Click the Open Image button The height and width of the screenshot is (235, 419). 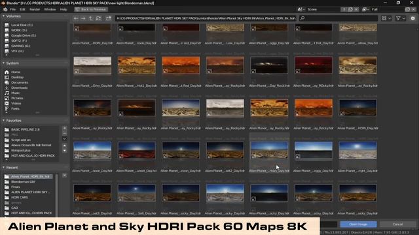358,225
